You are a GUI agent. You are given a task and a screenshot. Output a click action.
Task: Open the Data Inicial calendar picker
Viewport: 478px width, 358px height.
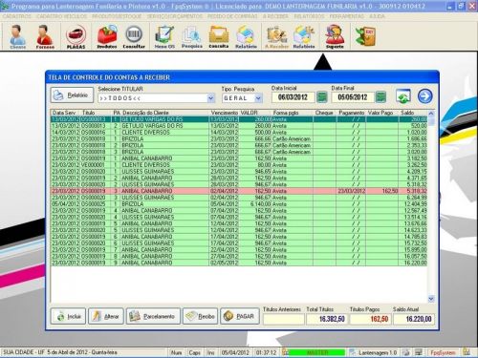[x=322, y=97]
